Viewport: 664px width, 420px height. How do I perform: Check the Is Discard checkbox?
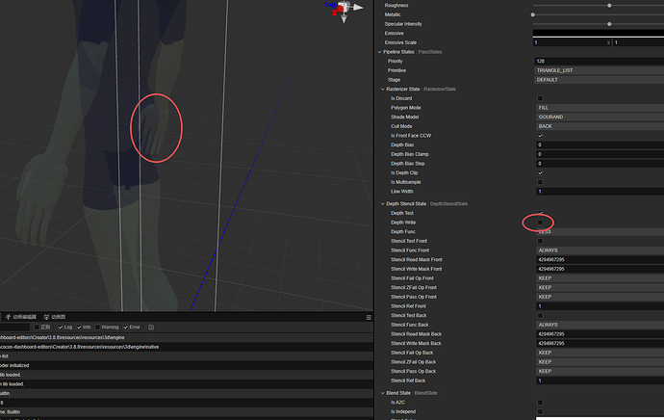click(540, 98)
